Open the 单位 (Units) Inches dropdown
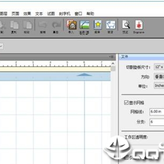 click(159, 86)
